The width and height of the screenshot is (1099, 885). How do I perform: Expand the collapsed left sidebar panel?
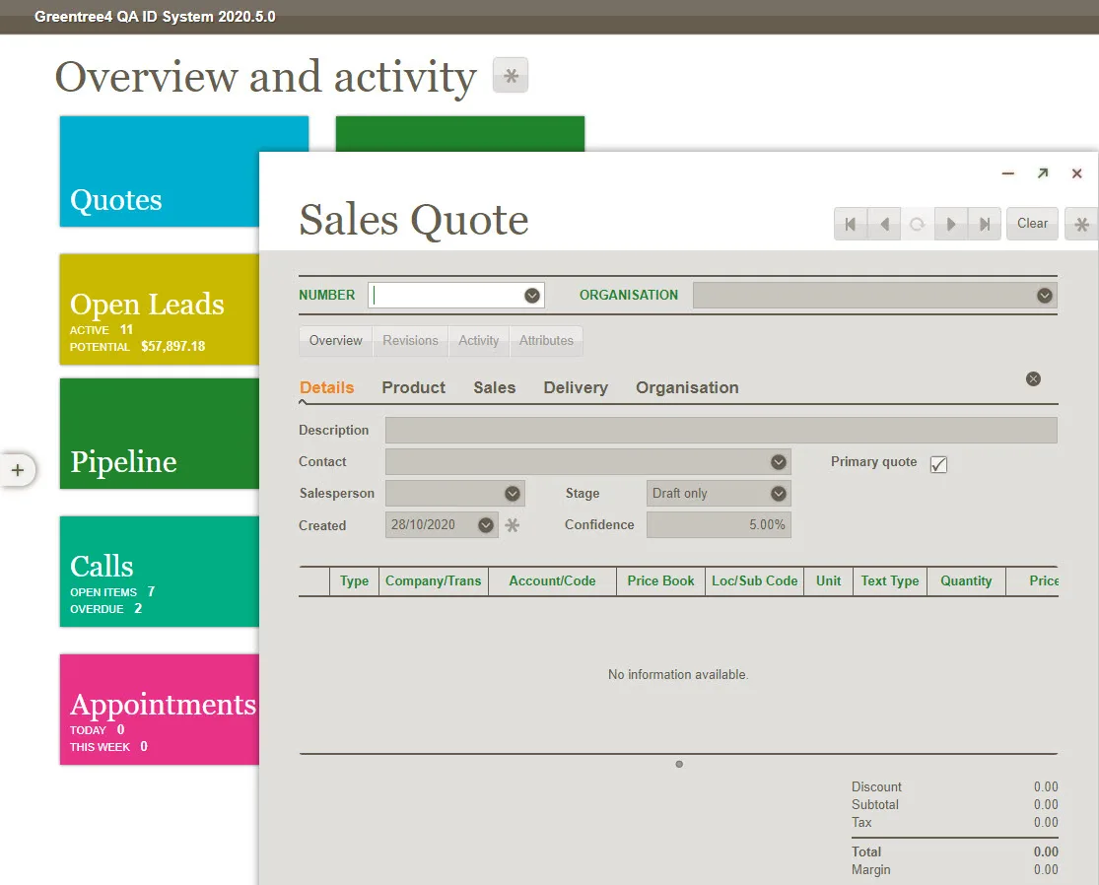(19, 470)
